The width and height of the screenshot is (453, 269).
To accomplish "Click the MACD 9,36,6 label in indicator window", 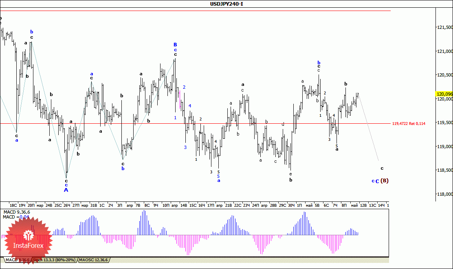I will click(x=17, y=212).
